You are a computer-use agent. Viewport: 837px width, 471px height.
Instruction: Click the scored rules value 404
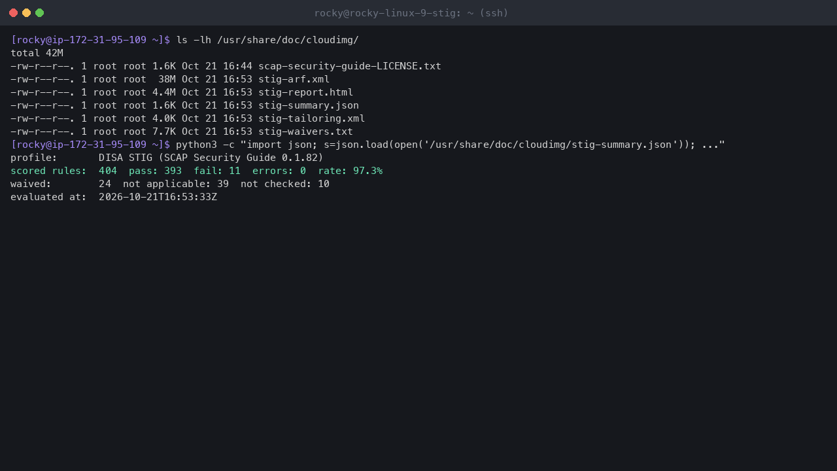pos(108,171)
